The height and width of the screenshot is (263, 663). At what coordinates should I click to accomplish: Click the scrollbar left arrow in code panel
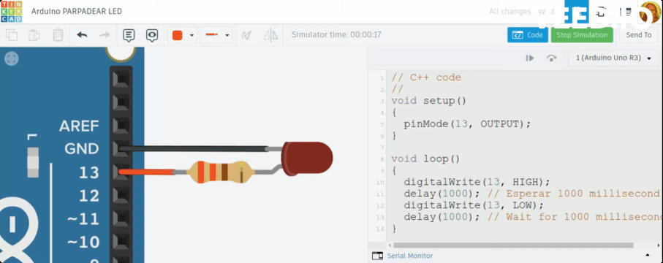[390, 245]
